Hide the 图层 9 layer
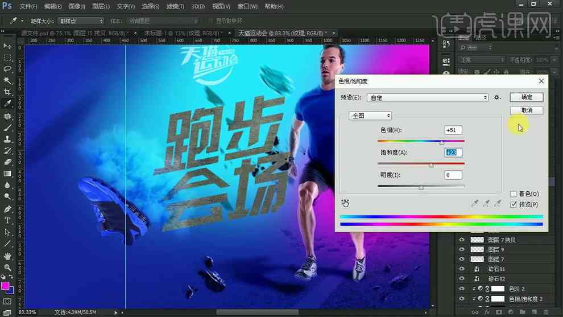This screenshot has width=563, height=317. (462, 249)
